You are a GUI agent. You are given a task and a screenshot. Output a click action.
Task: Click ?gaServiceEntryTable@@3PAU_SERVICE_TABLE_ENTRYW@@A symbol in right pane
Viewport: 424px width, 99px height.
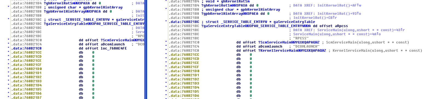point(256,26)
